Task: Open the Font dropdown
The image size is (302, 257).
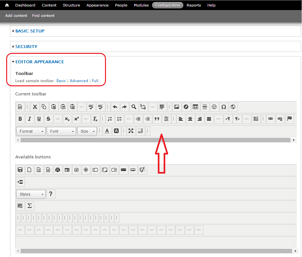Action: tap(61, 131)
